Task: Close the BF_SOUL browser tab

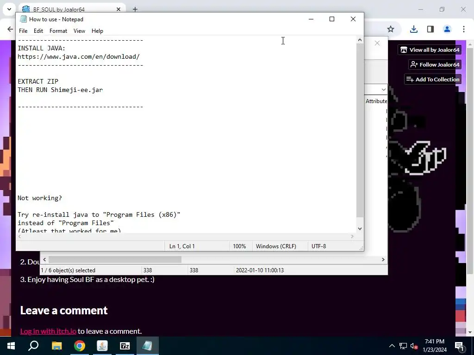Action: (118, 9)
